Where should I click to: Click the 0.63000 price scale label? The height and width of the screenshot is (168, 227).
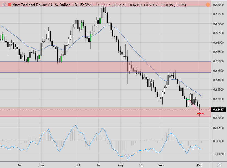(219, 99)
